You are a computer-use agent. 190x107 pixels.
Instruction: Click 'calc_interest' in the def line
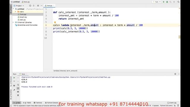67,12
